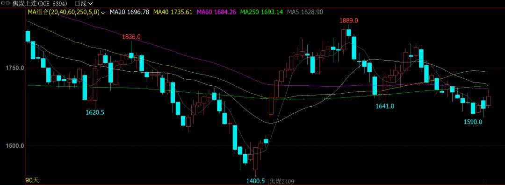Click the 1750.0 price axis label
505x185 pixels.
[15, 68]
